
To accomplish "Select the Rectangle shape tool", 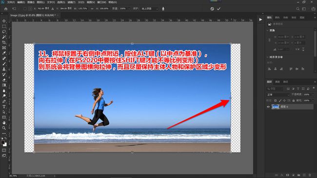I will (x=4, y=117).
